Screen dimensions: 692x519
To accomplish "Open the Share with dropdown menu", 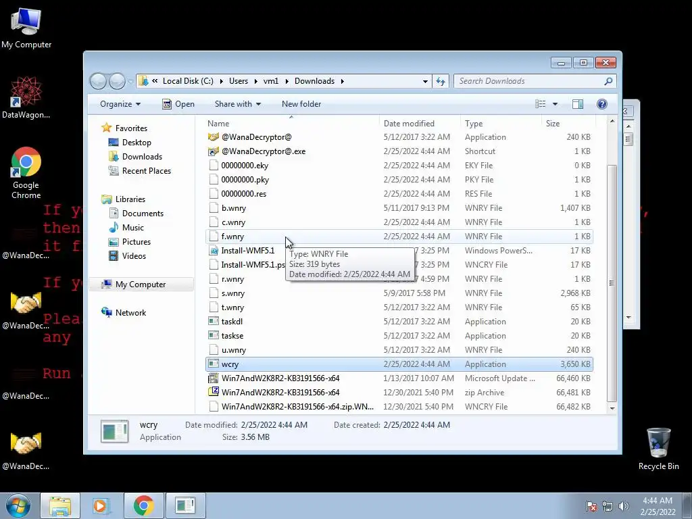I will 238,104.
